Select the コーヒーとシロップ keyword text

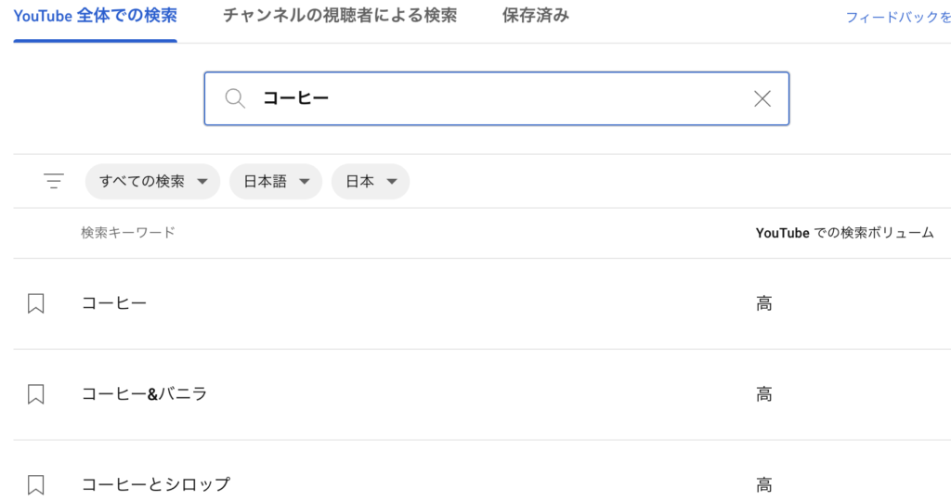pyautogui.click(x=156, y=484)
